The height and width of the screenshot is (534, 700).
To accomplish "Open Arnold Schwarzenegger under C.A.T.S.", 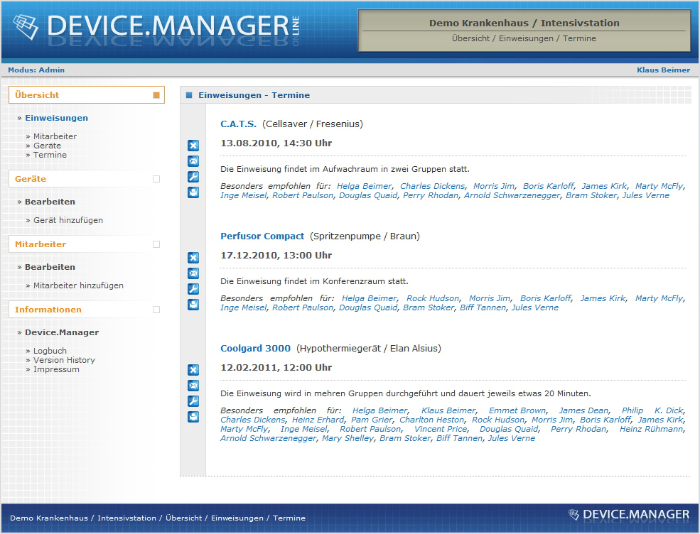I will coord(512,195).
